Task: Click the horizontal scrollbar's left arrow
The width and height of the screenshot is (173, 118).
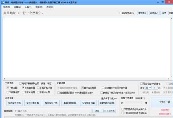Action: 4,79
